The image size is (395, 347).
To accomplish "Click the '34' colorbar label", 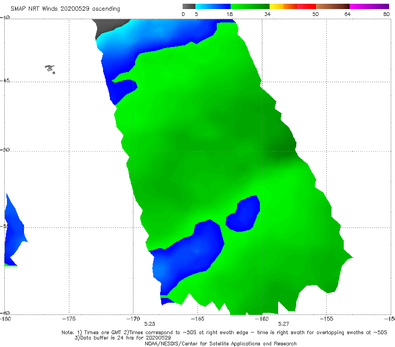I will click(267, 14).
